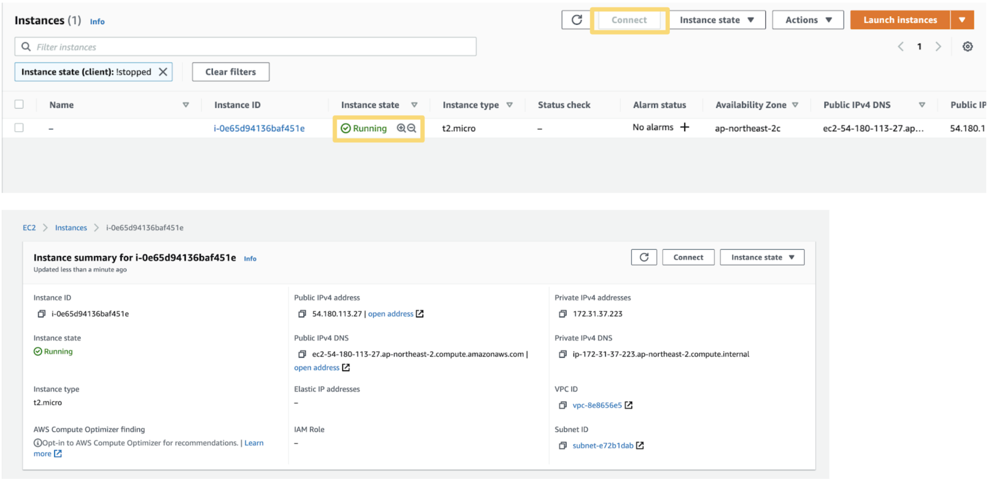This screenshot has width=990, height=479.
Task: Focus the Filter instances search field
Action: click(246, 47)
